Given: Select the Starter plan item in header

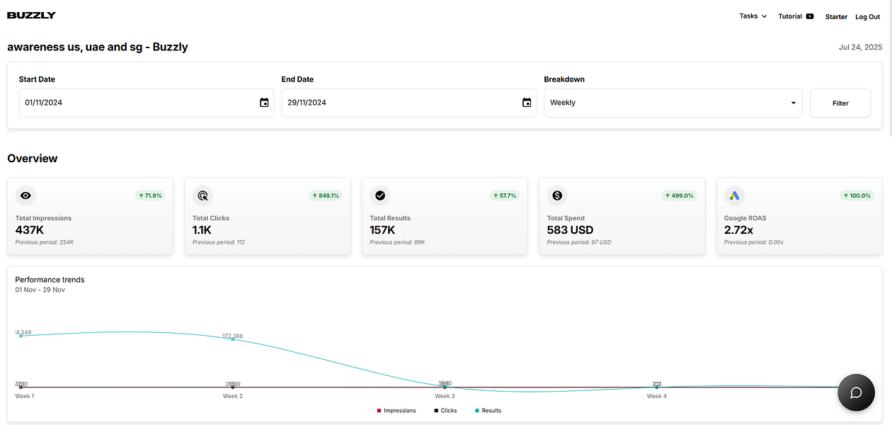Looking at the screenshot, I should tap(836, 16).
